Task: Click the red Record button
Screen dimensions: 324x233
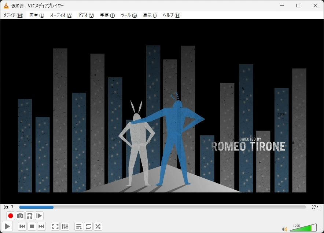Action: click(x=11, y=216)
